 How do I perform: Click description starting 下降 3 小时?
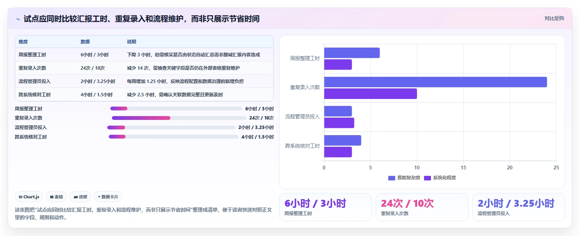click(194, 54)
